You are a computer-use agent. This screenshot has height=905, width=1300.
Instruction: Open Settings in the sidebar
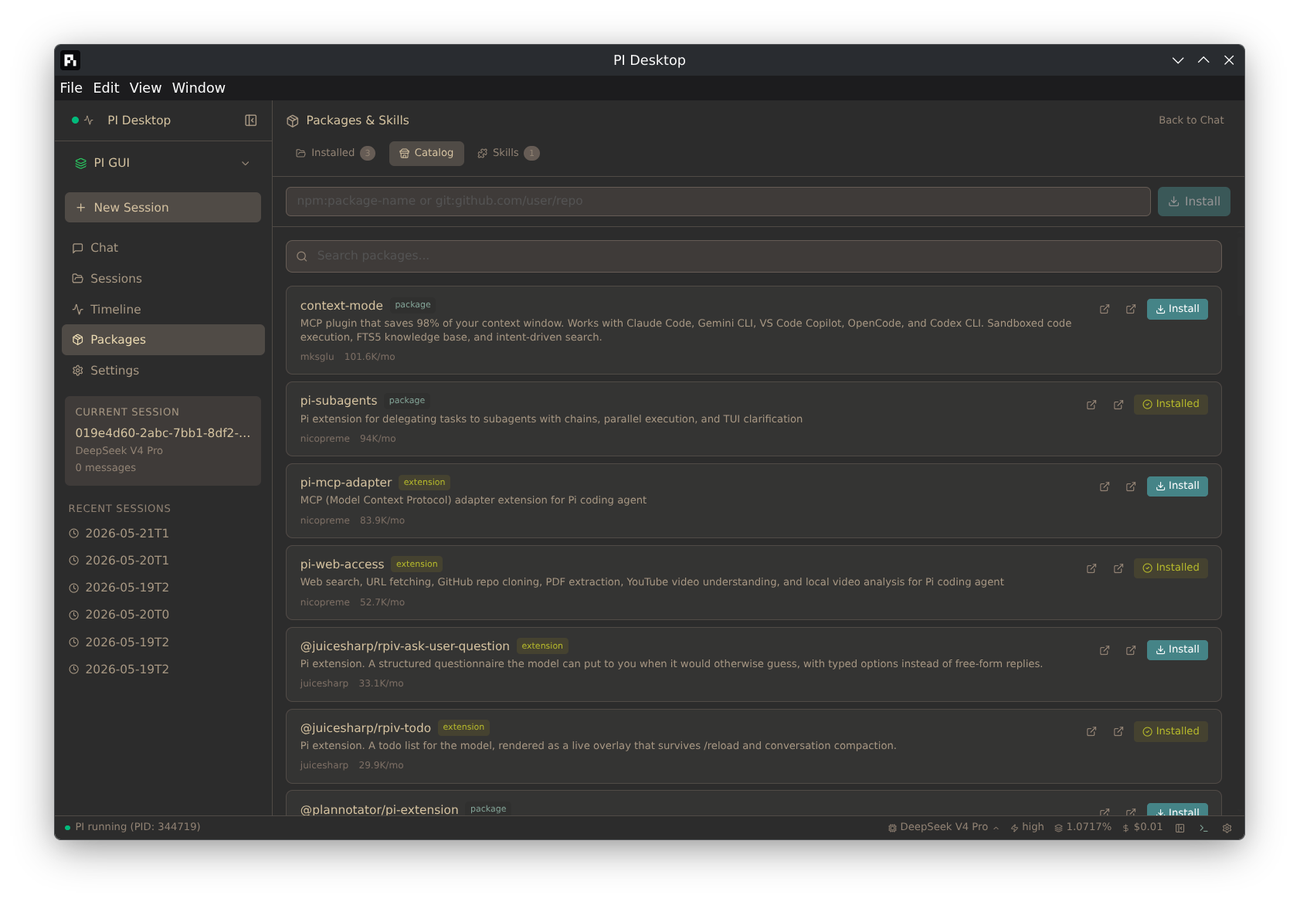(163, 371)
